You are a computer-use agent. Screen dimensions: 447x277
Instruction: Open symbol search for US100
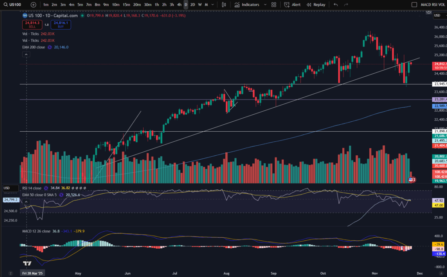(13, 4)
